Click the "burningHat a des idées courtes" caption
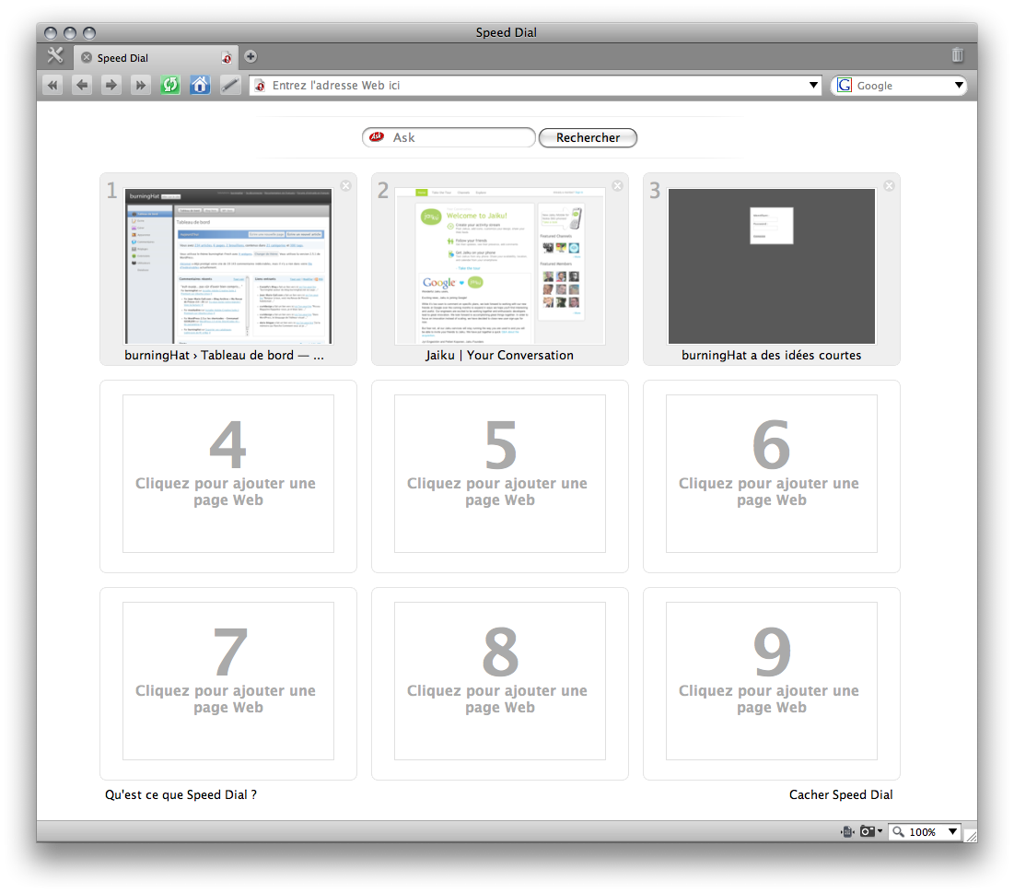 pos(772,355)
